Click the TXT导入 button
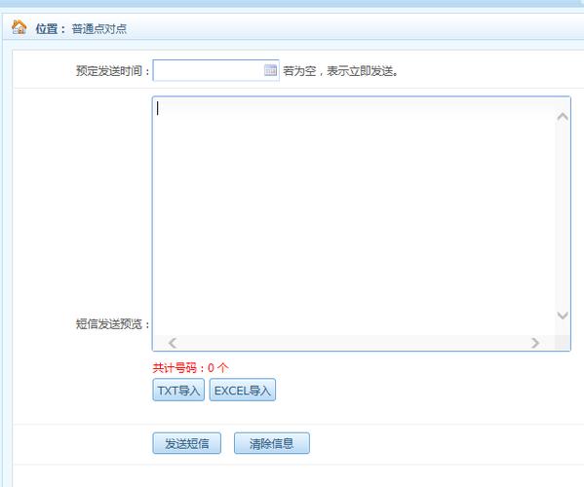This screenshot has height=487, width=584. pos(178,390)
